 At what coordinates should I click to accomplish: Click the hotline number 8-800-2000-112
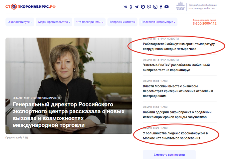(205, 24)
